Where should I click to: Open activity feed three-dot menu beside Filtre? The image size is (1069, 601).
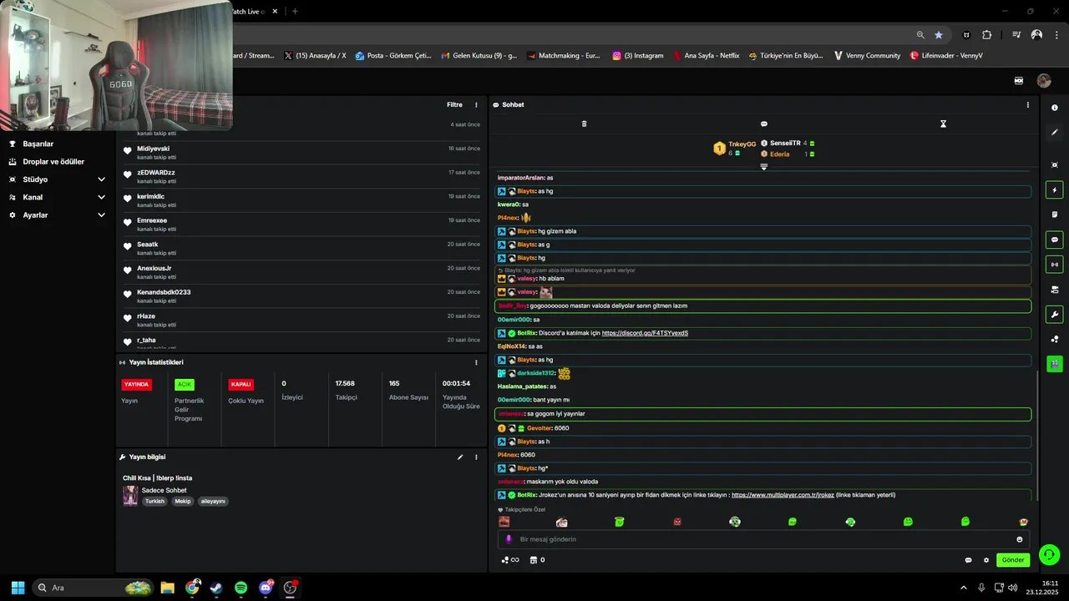click(x=476, y=104)
